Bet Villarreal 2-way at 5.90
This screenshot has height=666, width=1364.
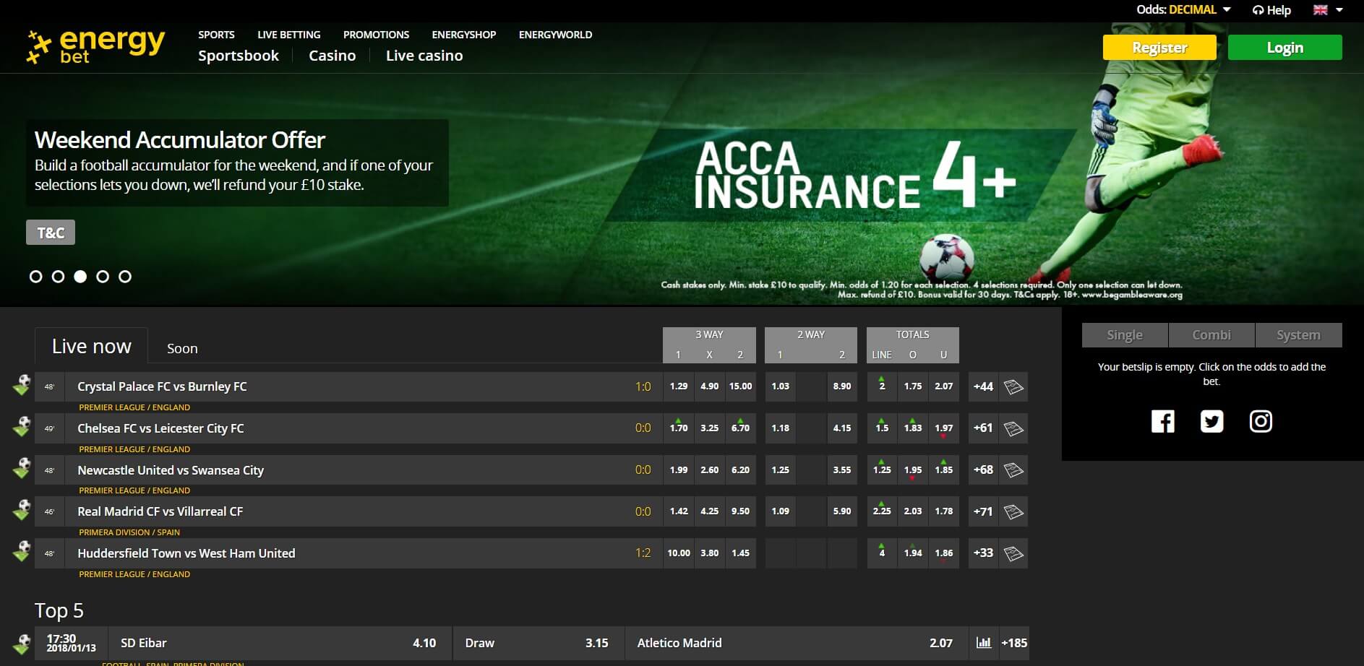pos(842,511)
